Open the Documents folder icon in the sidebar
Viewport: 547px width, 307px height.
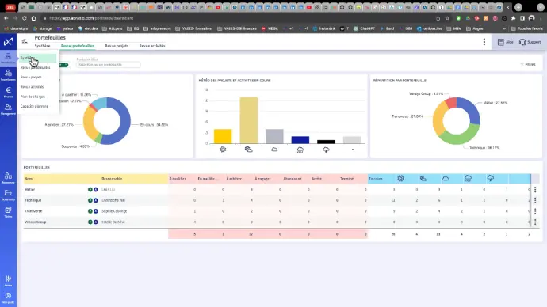(8, 195)
